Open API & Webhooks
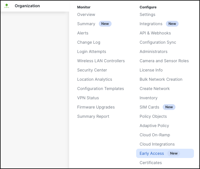The image size is (200, 169). (155, 33)
